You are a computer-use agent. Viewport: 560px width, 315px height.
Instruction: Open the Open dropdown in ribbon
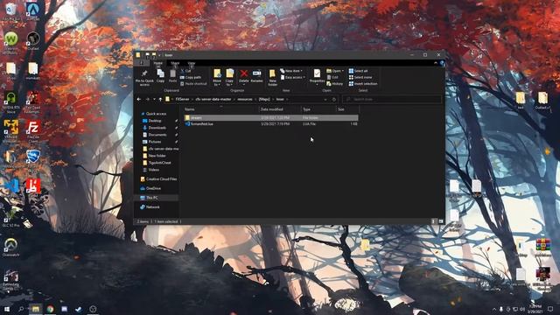click(335, 71)
